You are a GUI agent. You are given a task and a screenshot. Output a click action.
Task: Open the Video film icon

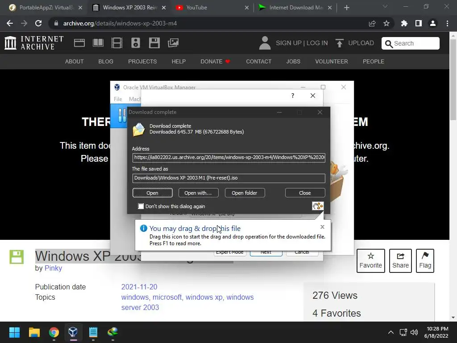(116, 43)
